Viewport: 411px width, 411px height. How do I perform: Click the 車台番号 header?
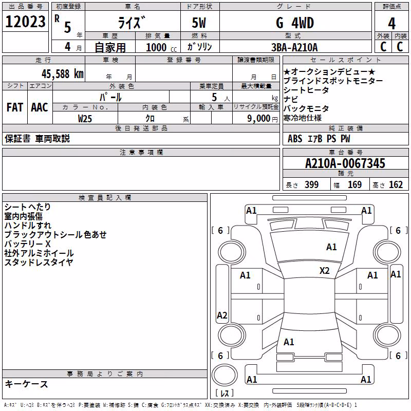click(x=346, y=152)
